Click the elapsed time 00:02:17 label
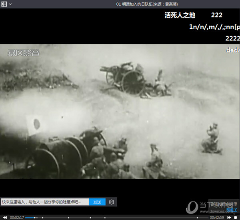The image size is (240, 220). pos(17,217)
